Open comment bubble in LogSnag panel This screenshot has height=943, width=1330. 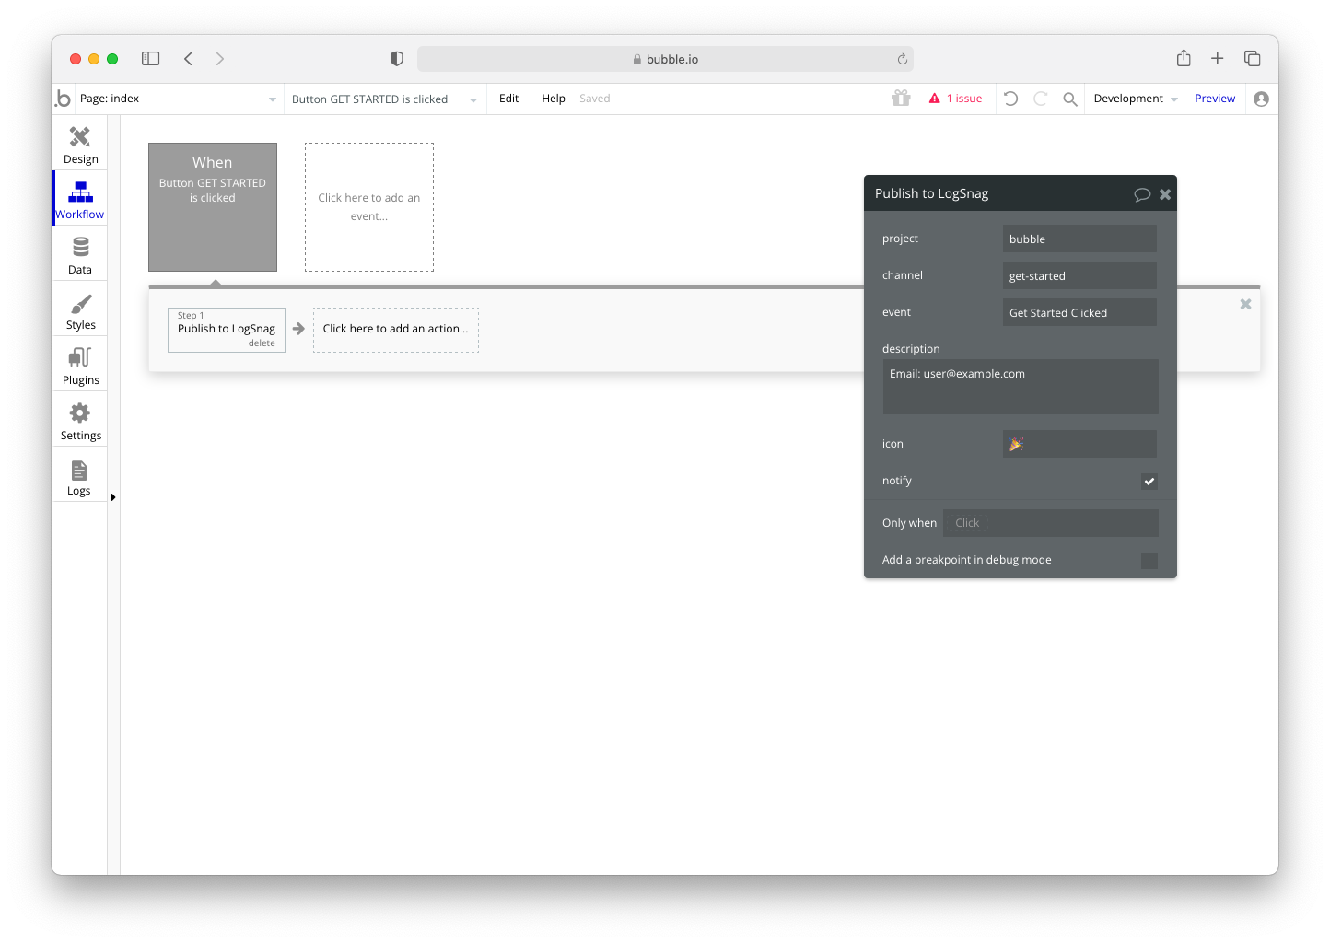(1142, 194)
